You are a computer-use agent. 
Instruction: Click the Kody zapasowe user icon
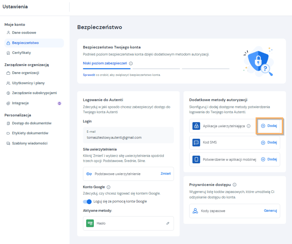[x=195, y=211]
